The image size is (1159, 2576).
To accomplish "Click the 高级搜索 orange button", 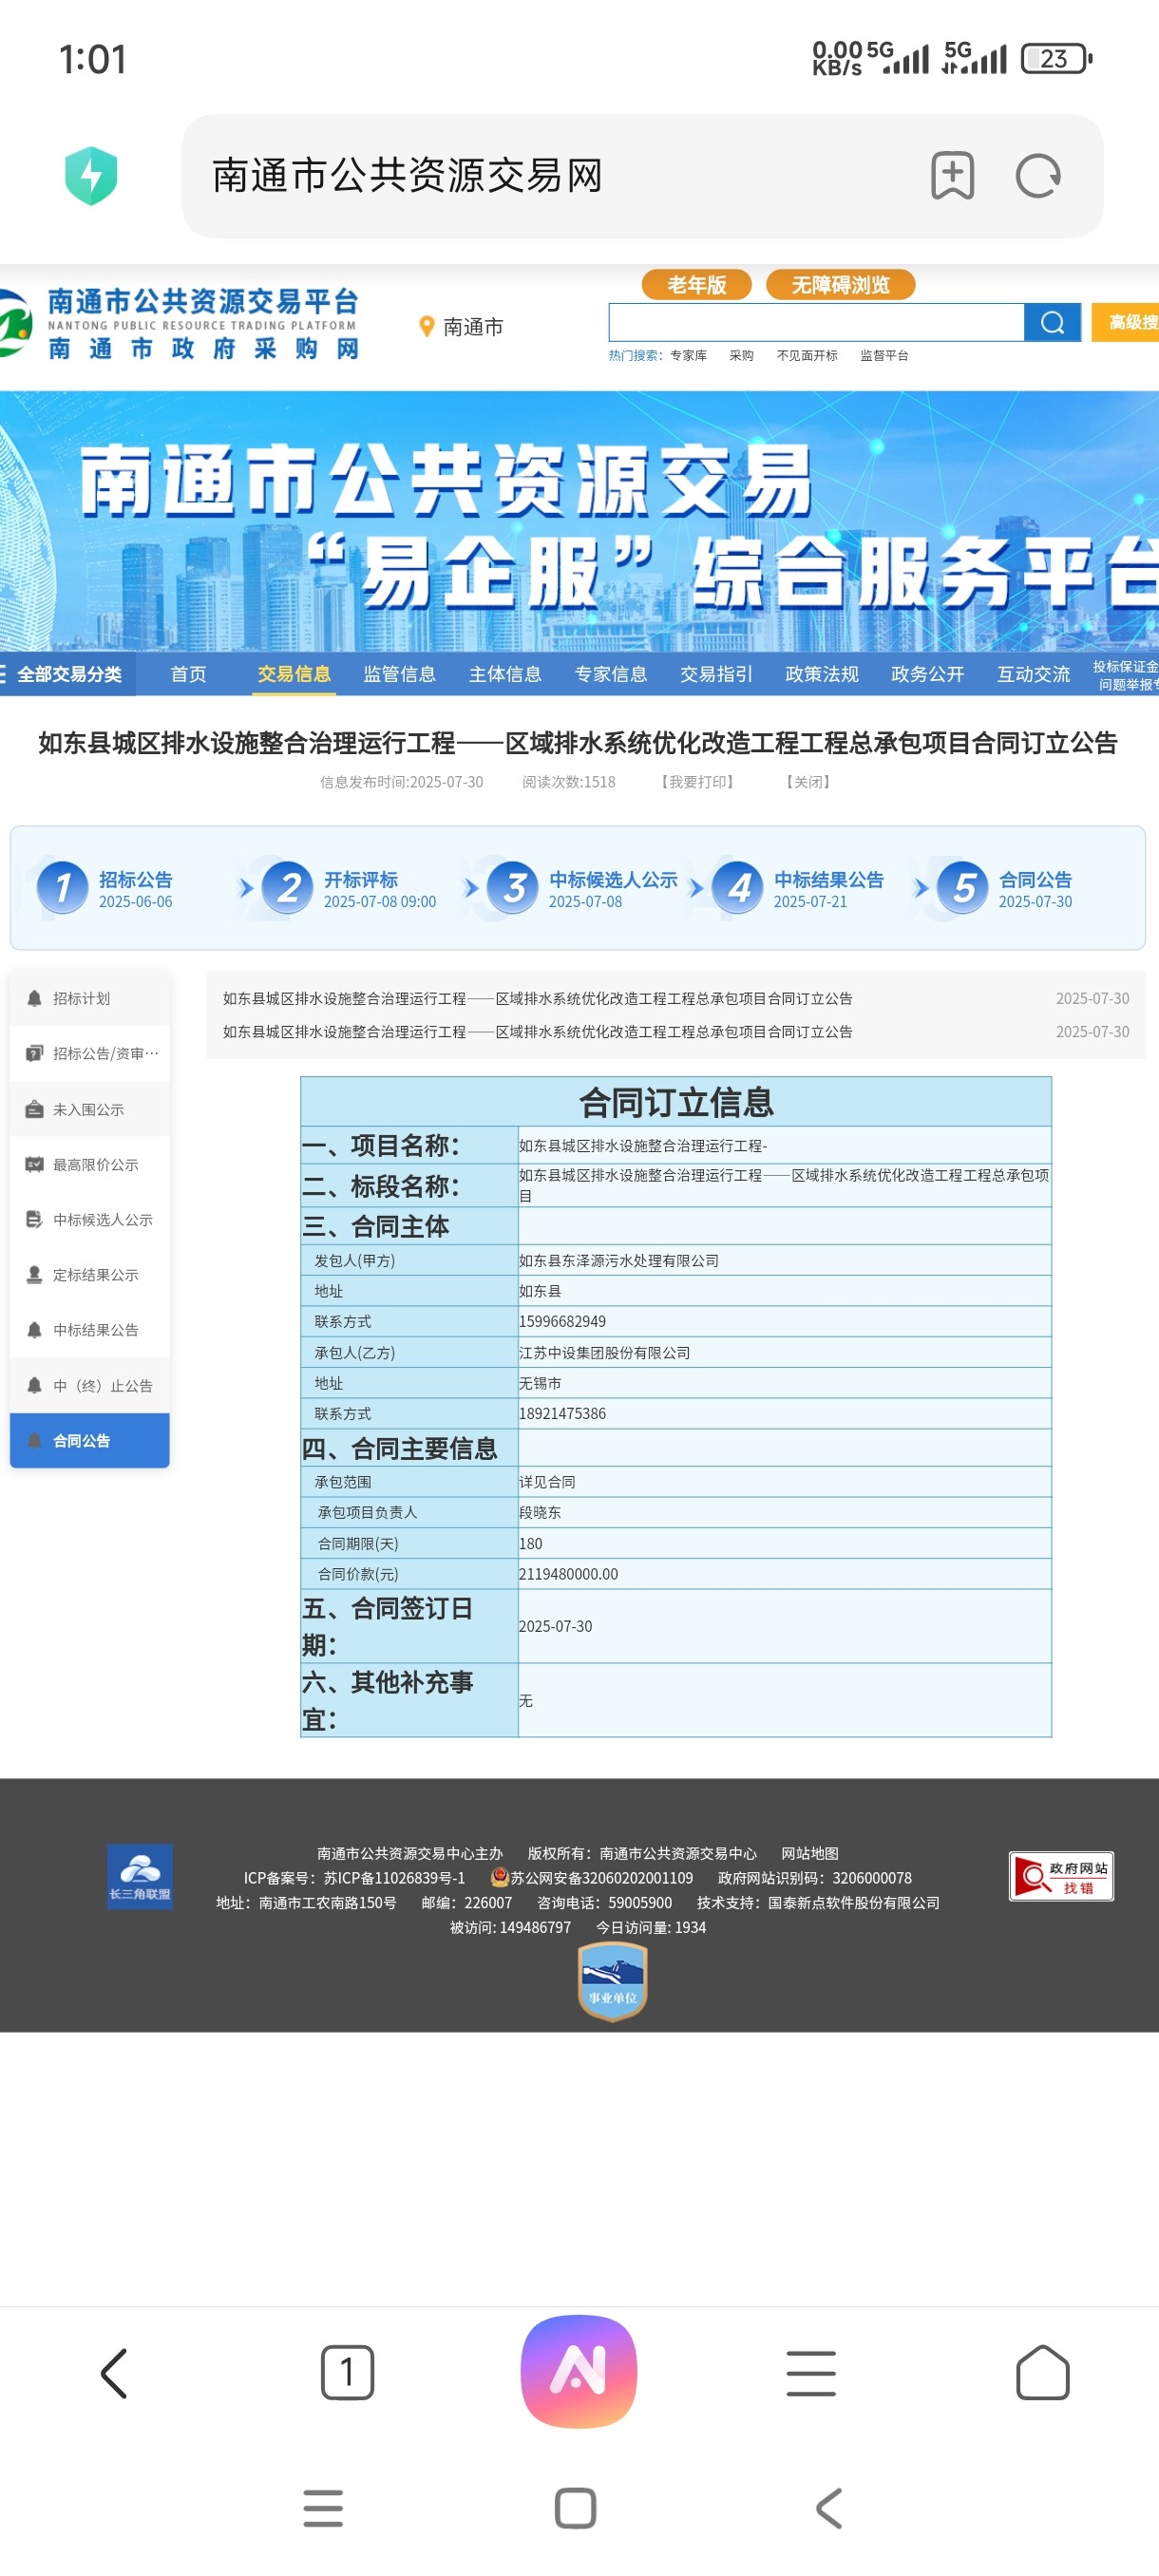I will [x=1126, y=322].
